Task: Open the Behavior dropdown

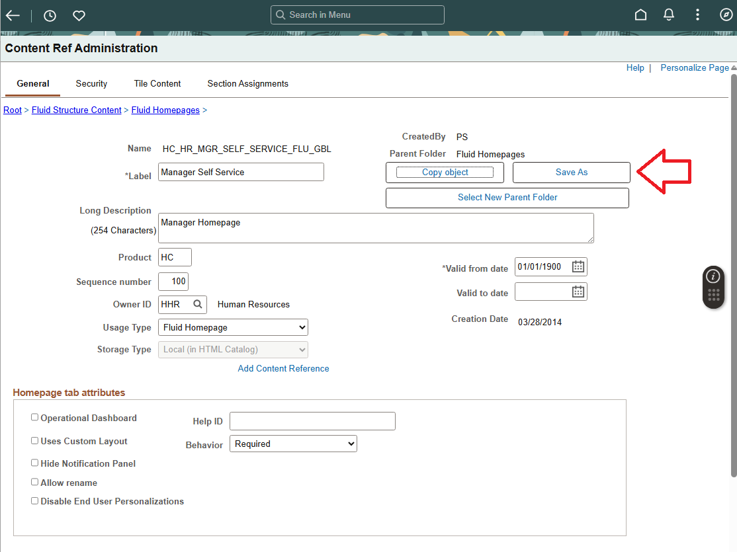Action: pos(293,444)
